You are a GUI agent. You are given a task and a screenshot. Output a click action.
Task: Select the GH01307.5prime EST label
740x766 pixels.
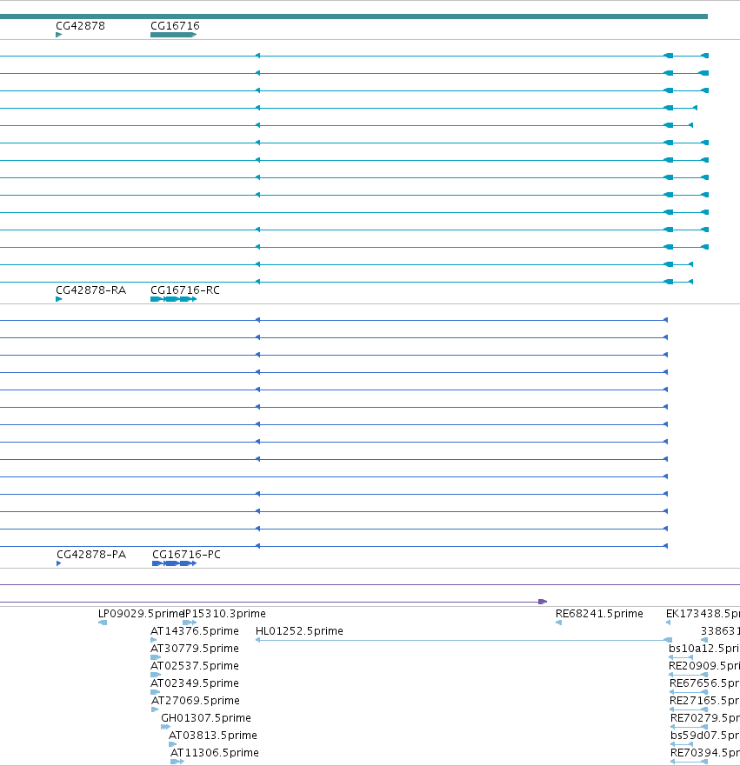tap(206, 718)
